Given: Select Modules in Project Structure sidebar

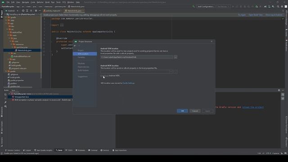Looking at the screenshot, I should tap(81, 63).
